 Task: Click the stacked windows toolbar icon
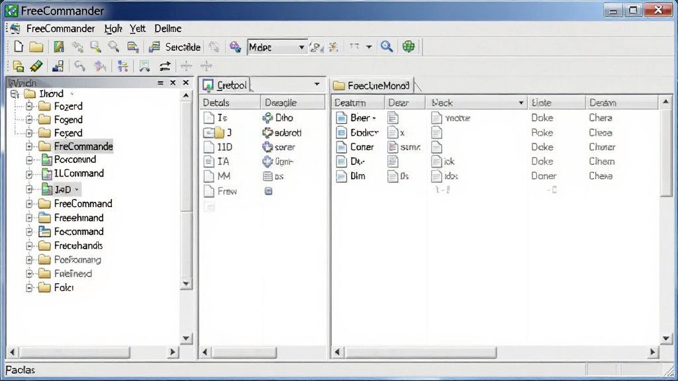tap(132, 47)
